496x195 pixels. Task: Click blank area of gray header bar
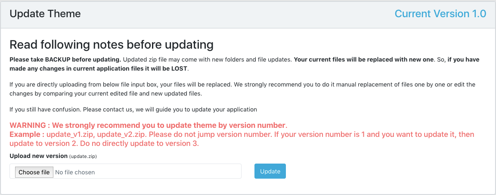pyautogui.click(x=237, y=14)
